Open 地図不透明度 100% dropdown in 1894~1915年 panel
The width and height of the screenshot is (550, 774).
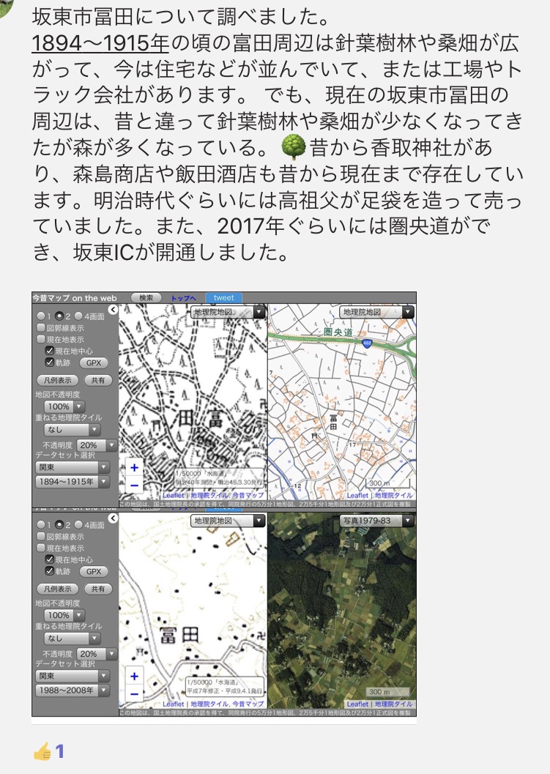(64, 406)
